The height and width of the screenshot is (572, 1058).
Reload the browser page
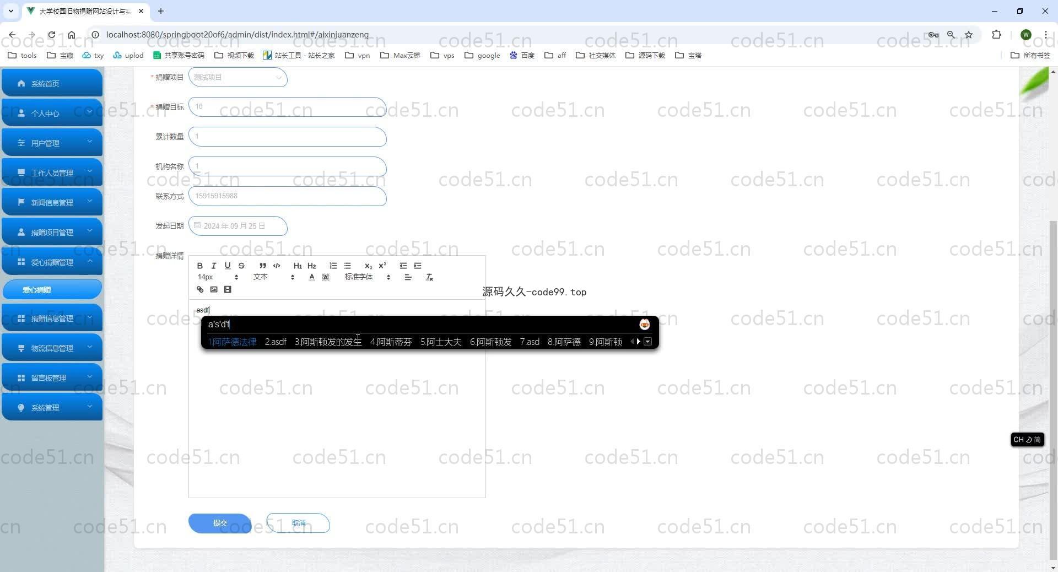(51, 35)
